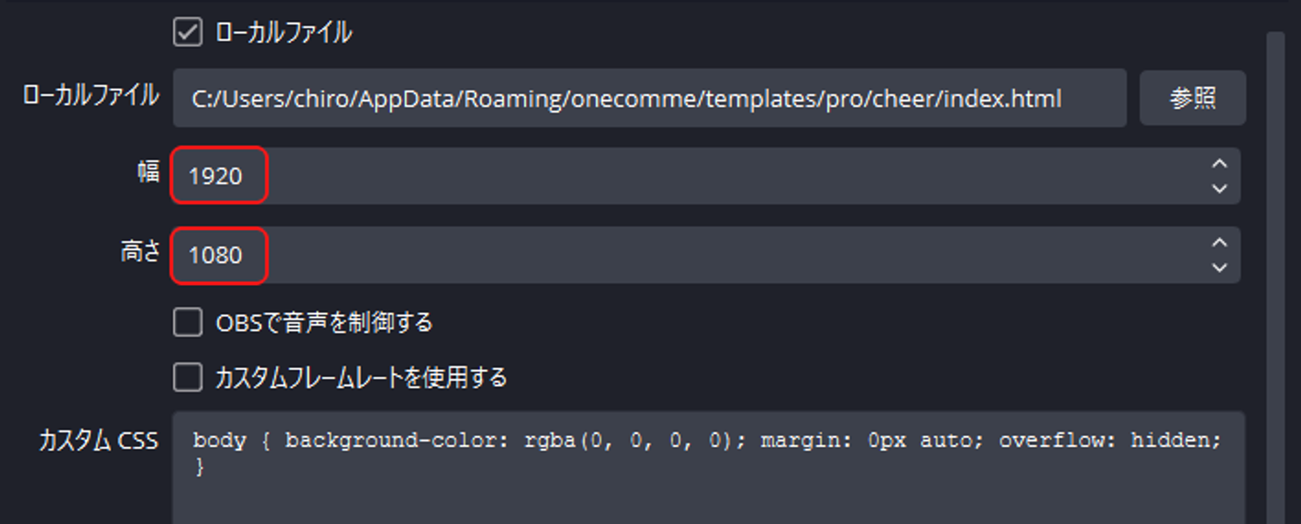Click the 高さ label text
Image resolution: width=1301 pixels, height=524 pixels.
pos(140,252)
